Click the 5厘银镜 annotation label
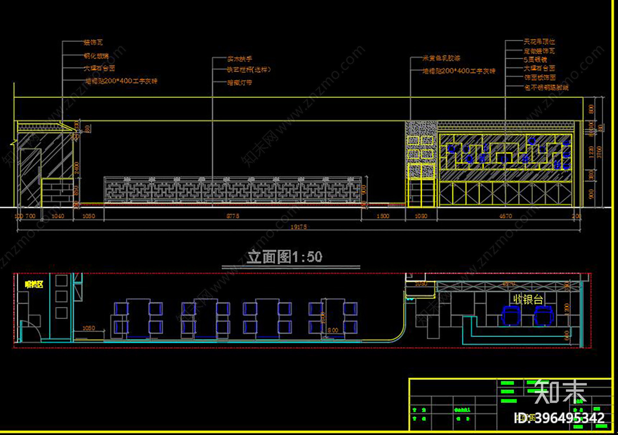This screenshot has width=618, height=435. coord(535,60)
